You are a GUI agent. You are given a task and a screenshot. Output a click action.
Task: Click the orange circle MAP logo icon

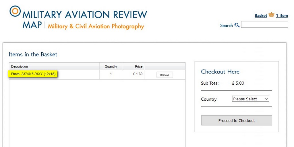pyautogui.click(x=15, y=11)
